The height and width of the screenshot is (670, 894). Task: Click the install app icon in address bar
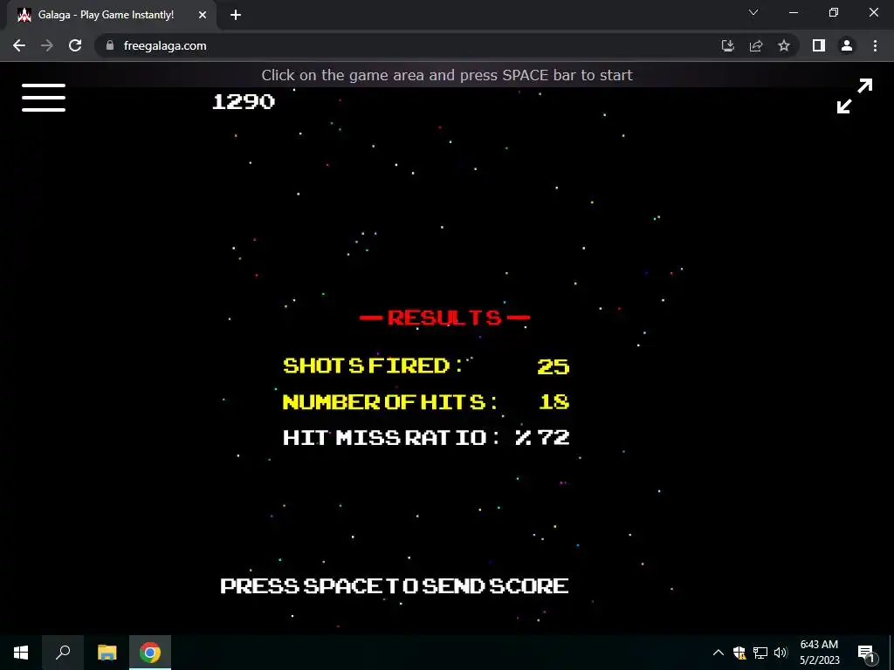pos(727,45)
